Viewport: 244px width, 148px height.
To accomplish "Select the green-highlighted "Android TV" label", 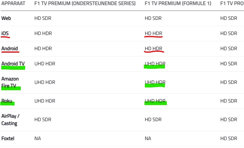I will coord(13,64).
